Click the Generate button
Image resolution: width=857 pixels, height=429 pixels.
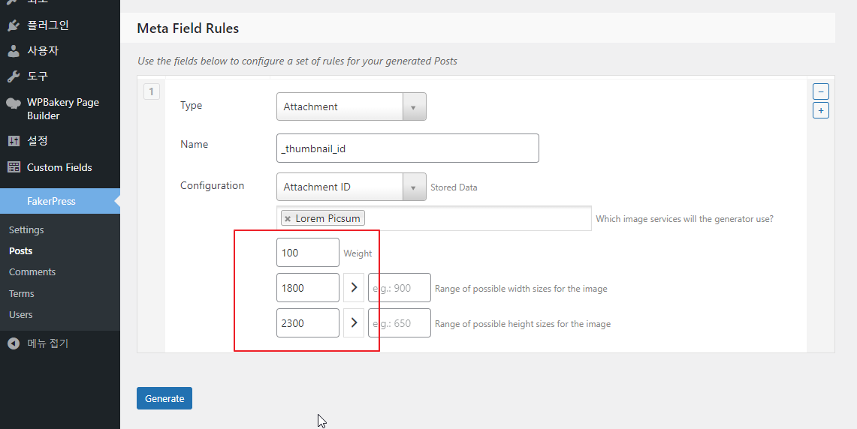[164, 398]
